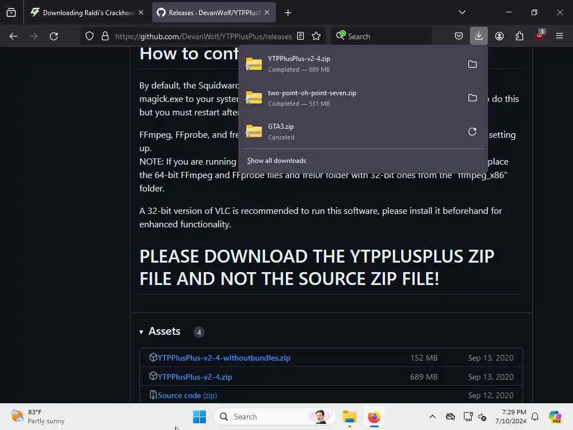Open the notifications bell
The width and height of the screenshot is (573, 430).
(535, 417)
